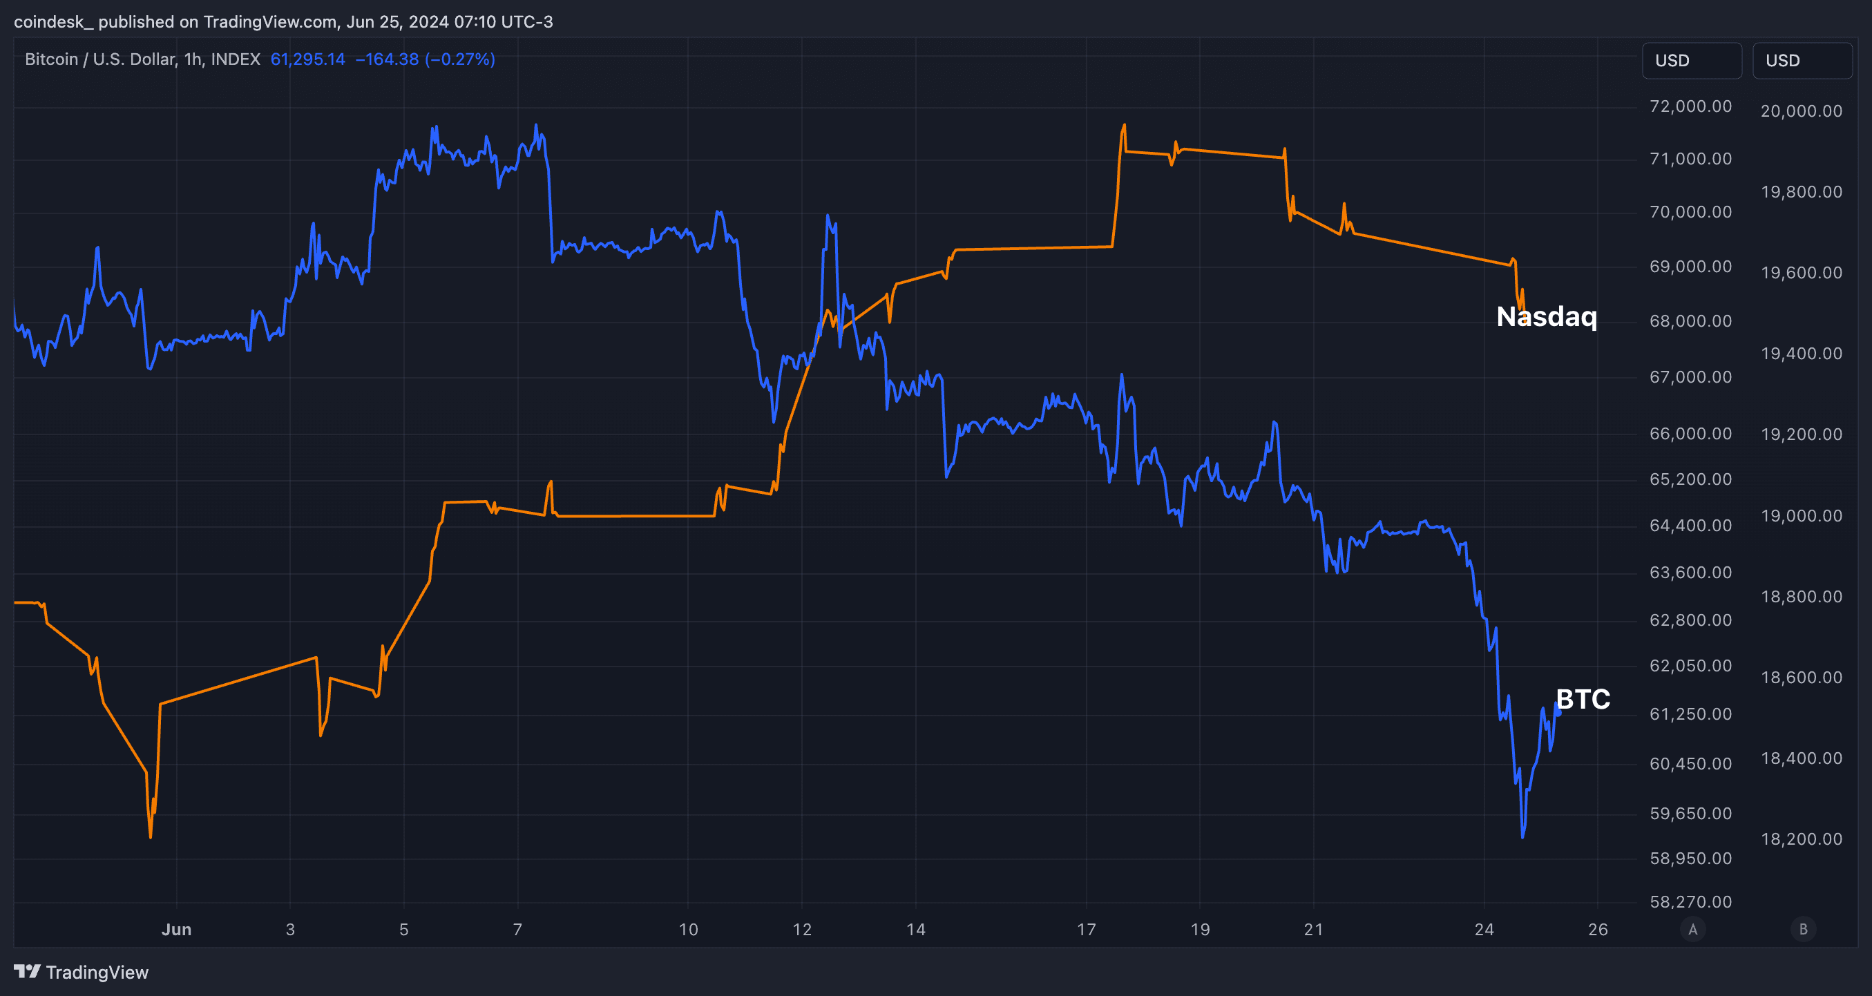This screenshot has height=996, width=1872.
Task: Click the 24 date label on time axis
Action: tap(1484, 929)
